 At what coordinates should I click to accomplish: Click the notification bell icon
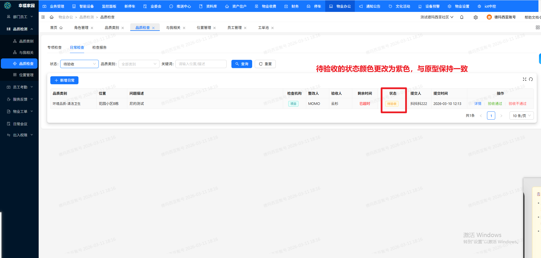[x=462, y=17]
